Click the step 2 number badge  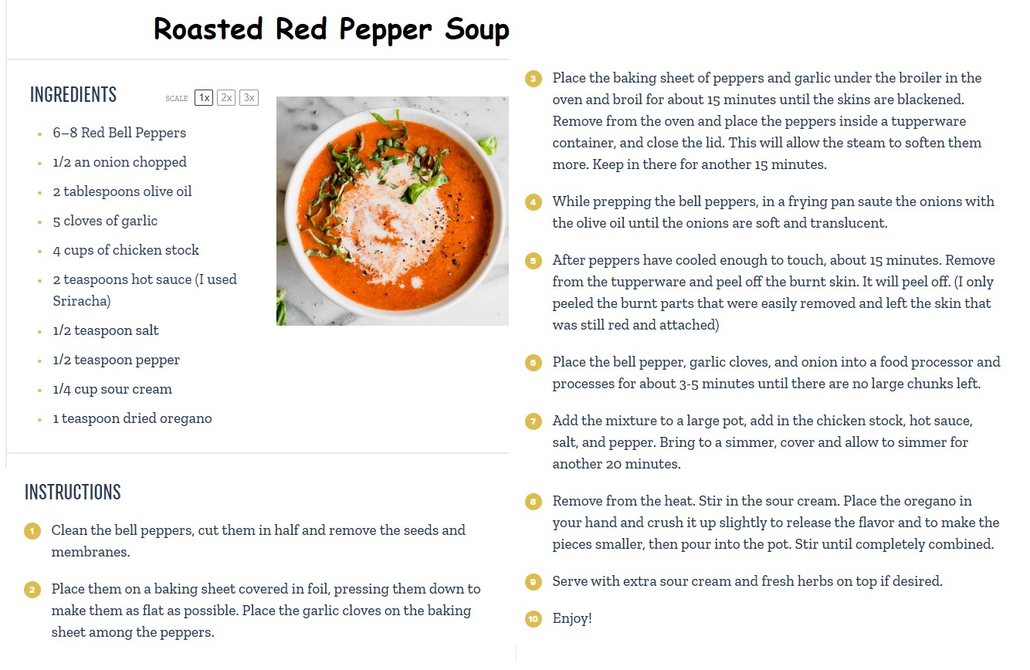click(x=32, y=590)
